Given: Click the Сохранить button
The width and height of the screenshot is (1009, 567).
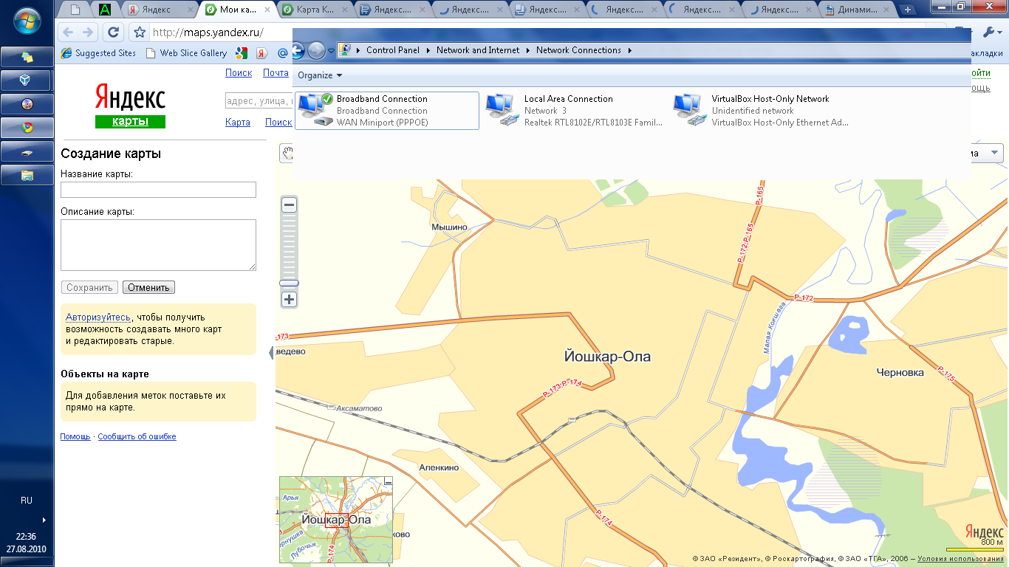Looking at the screenshot, I should [x=89, y=288].
